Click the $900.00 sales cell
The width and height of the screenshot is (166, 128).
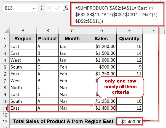click(x=101, y=67)
